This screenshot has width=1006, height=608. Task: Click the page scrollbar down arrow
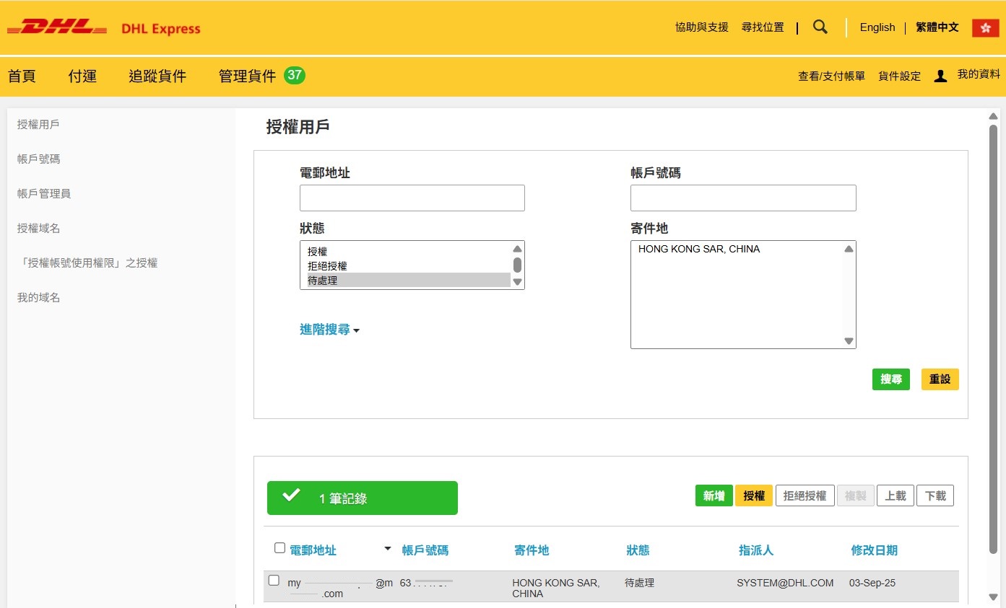993,596
